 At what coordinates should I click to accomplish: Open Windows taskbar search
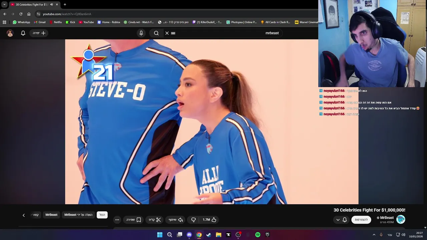click(x=169, y=235)
